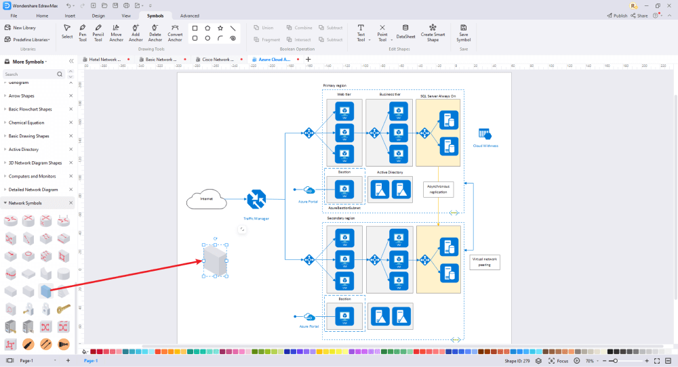Toggle Focus mode in status bar
678x367 pixels.
click(x=558, y=361)
